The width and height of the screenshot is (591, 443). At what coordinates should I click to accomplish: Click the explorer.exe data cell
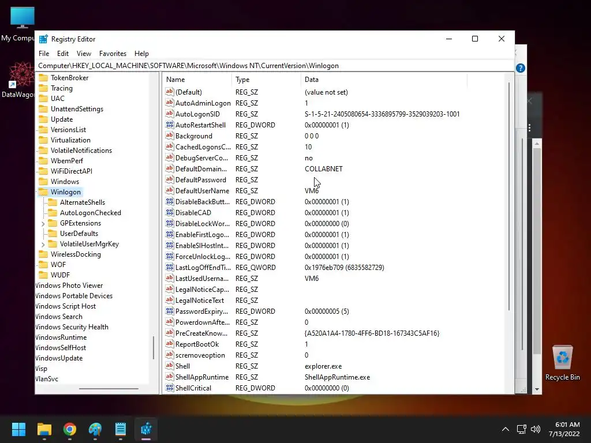click(x=323, y=366)
